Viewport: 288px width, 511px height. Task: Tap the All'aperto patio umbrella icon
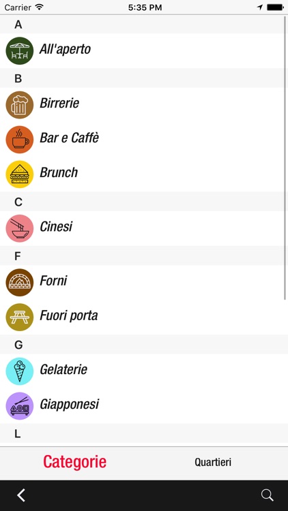[20, 51]
